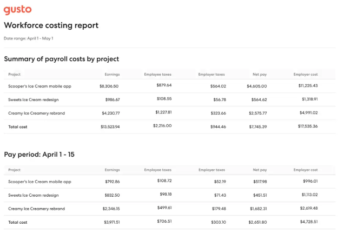The height and width of the screenshot is (247, 344).
Task: Select Creamy Ice Creamery rebrand in pay period table
Action: coord(36,209)
